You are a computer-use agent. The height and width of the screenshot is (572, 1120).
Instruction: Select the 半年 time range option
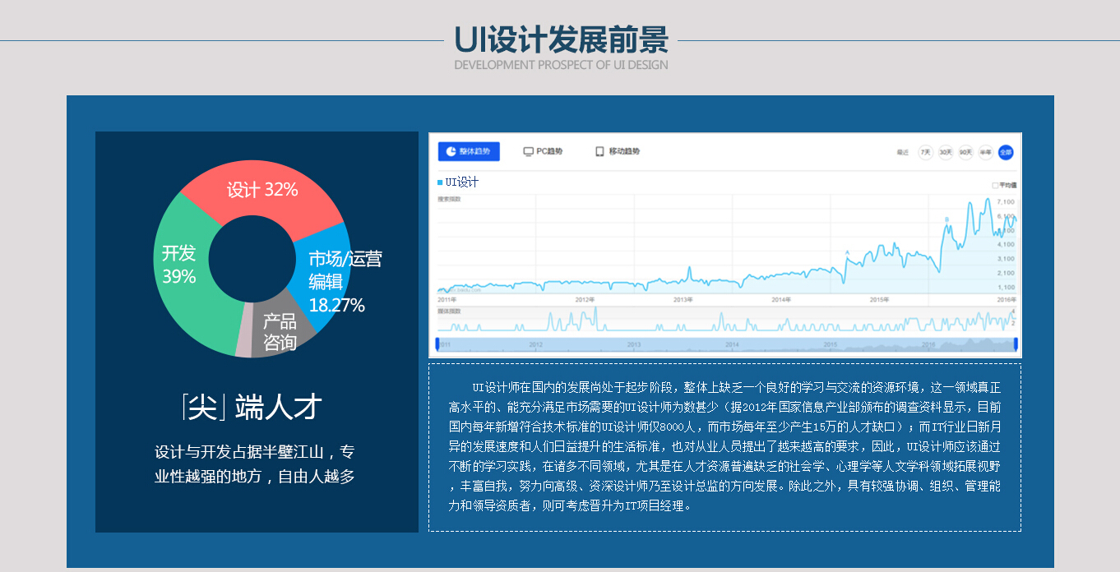(x=983, y=151)
